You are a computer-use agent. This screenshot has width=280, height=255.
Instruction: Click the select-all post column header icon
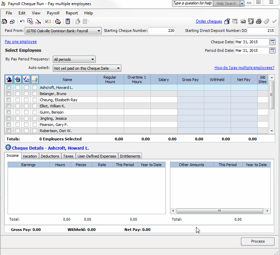[9, 80]
